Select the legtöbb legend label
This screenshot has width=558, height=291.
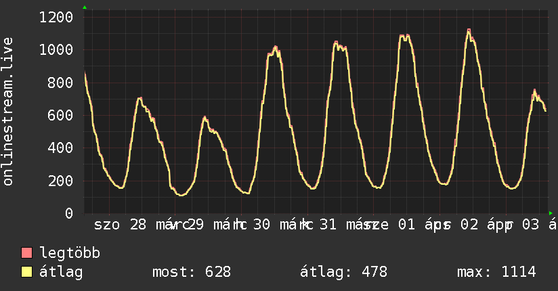tap(70, 254)
